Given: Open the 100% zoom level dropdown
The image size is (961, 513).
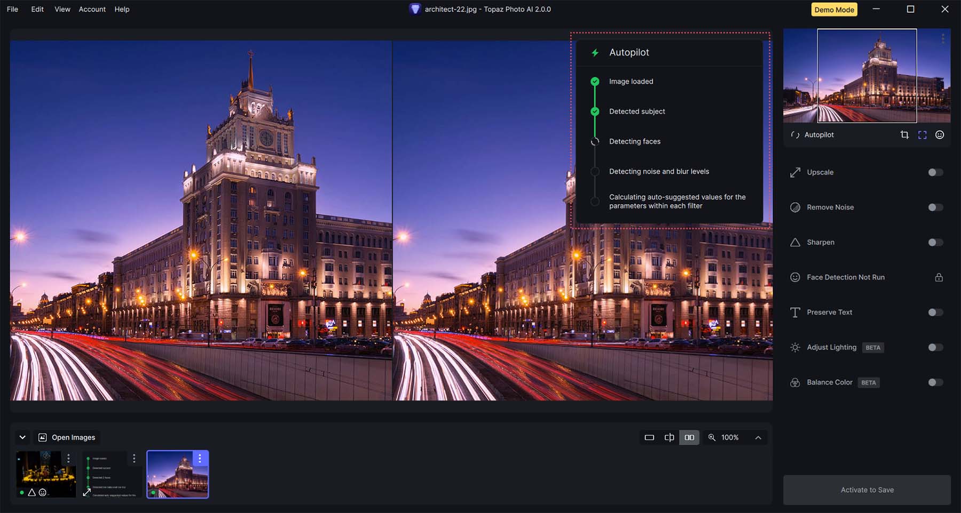Looking at the screenshot, I should 729,437.
